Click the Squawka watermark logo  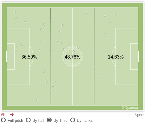point(130,108)
